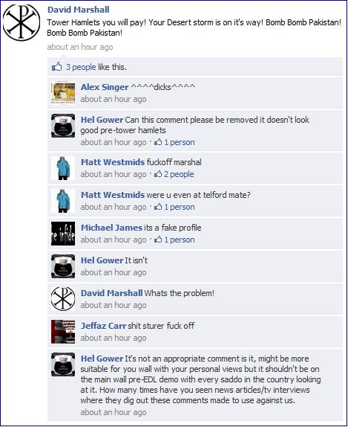
Task: Click Alex Singer's avatar thumbnail
Action: coord(63,93)
